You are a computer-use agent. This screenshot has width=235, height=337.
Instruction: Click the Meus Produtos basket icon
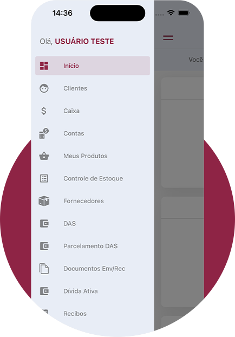point(44,156)
